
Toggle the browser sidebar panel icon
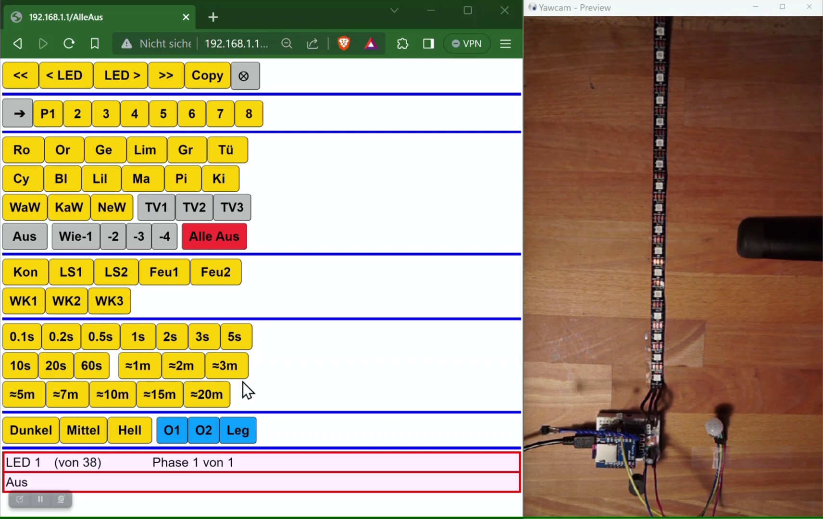[x=428, y=44]
